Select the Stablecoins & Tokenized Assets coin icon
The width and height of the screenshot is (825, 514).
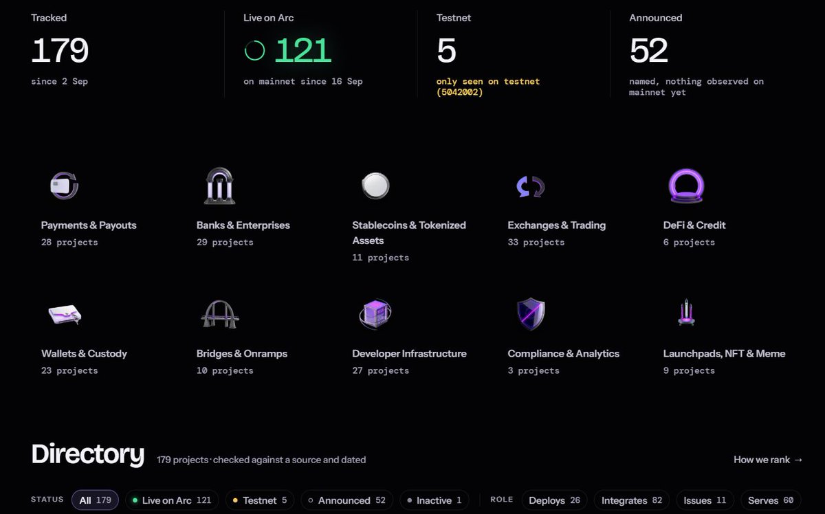tap(375, 186)
